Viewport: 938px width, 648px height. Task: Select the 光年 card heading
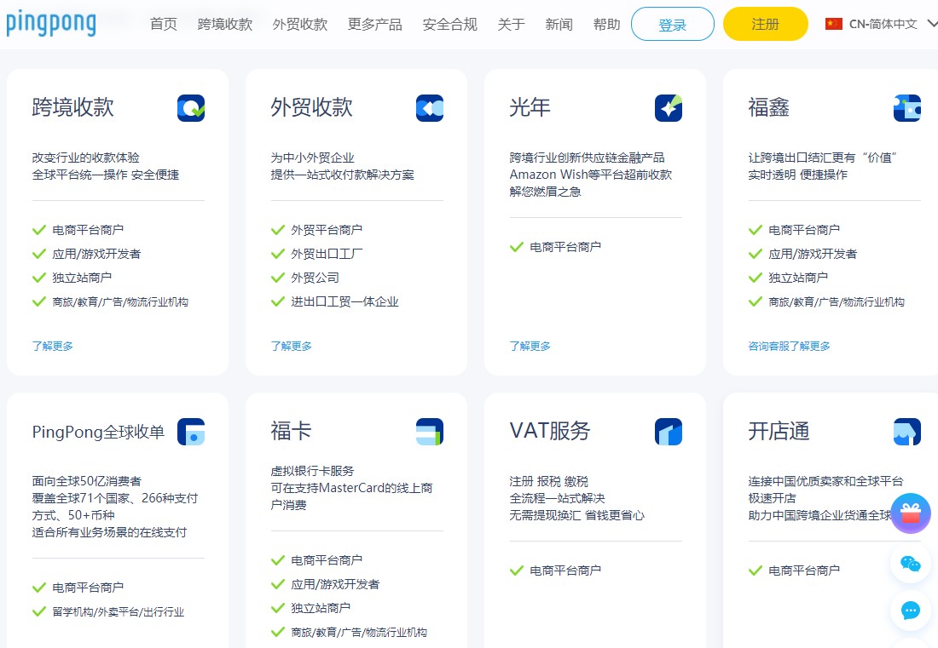[x=530, y=107]
